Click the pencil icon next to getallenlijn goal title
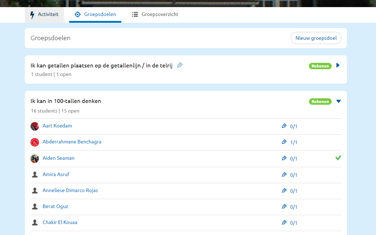Screen dimensions: 376x235 tap(180, 65)
